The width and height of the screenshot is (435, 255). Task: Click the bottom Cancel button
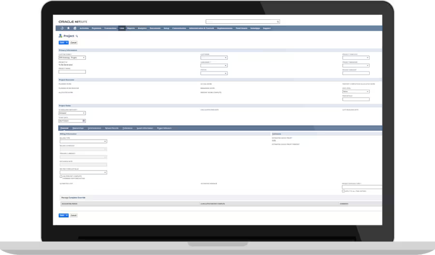[x=74, y=215]
